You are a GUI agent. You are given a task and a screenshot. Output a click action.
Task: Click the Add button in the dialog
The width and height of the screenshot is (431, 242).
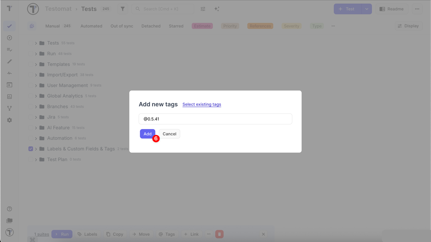147,133
